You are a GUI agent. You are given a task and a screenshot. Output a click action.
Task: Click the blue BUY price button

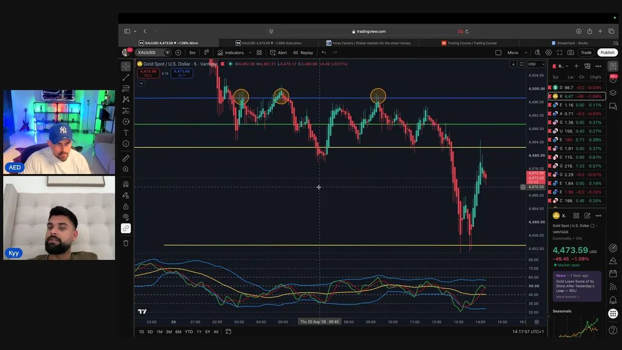coord(182,73)
